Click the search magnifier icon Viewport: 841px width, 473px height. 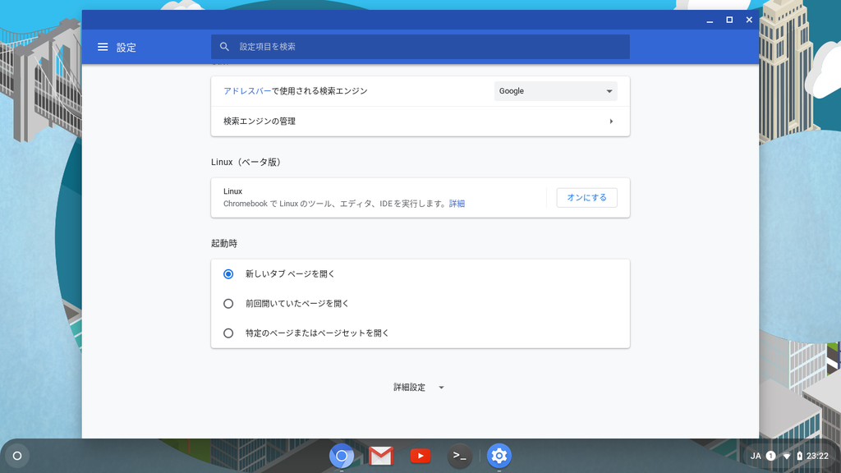tap(224, 47)
